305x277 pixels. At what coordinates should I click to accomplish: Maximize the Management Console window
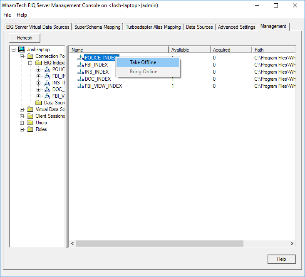276,5
